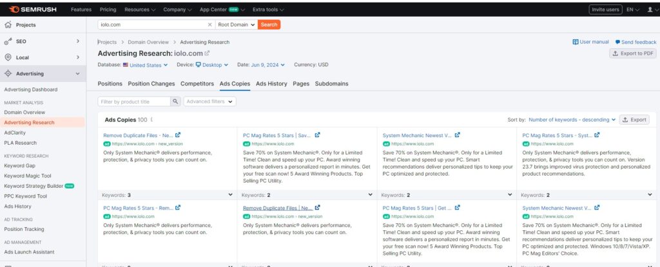Open Extra tools menu
The width and height of the screenshot is (660, 267).
[268, 9]
